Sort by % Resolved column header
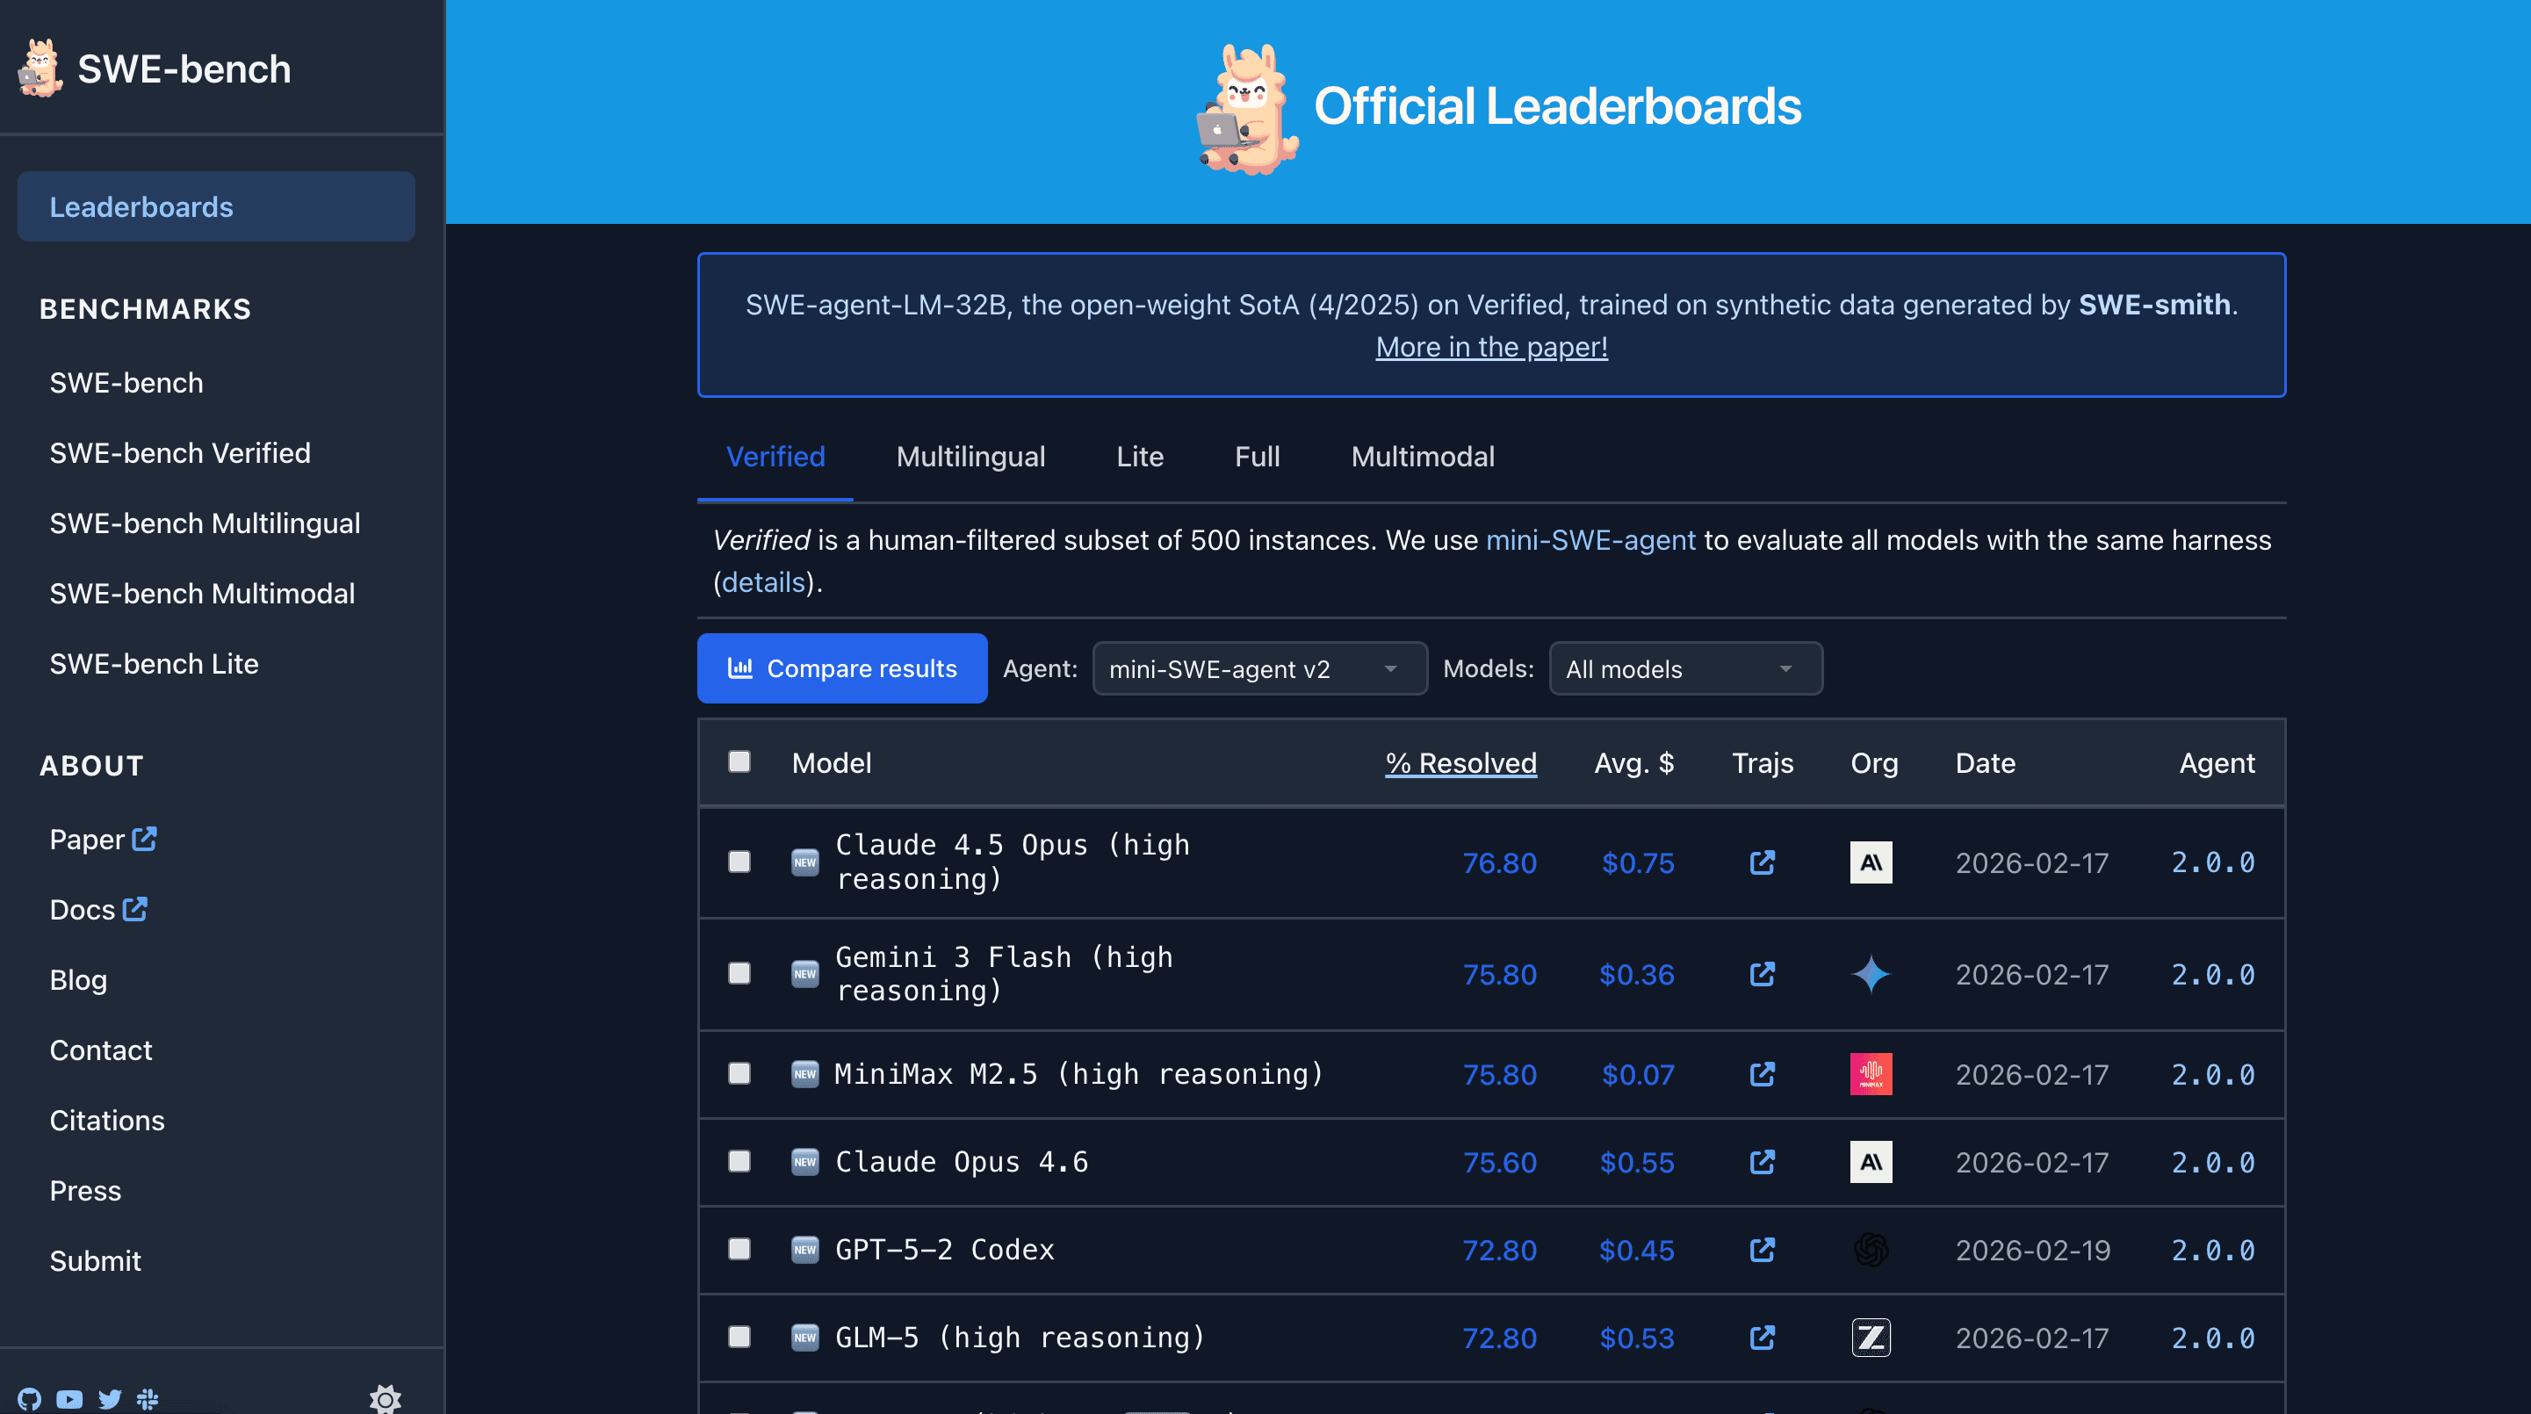2531x1414 pixels. [x=1460, y=763]
